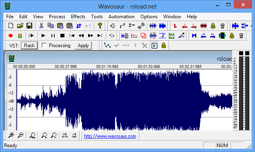Screen dimensions: 255x152
Task: Save the file with the floppy icon
Action: coord(29,26)
